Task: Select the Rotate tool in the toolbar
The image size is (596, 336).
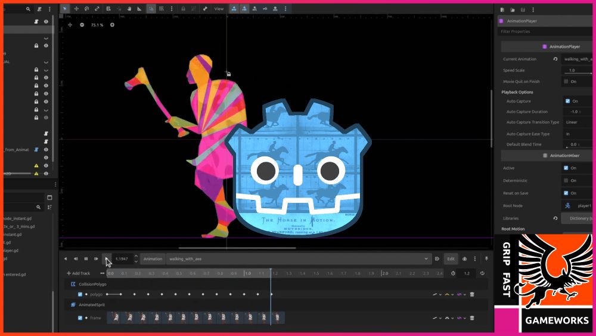Action: 86,9
